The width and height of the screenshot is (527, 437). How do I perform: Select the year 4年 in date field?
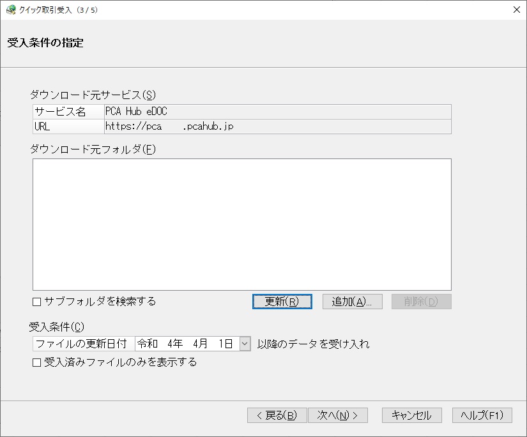(175, 344)
